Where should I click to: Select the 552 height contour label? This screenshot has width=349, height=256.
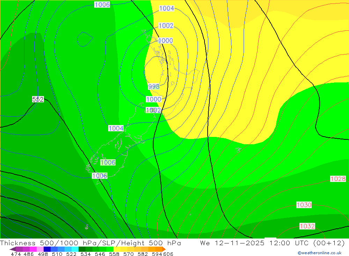point(38,99)
